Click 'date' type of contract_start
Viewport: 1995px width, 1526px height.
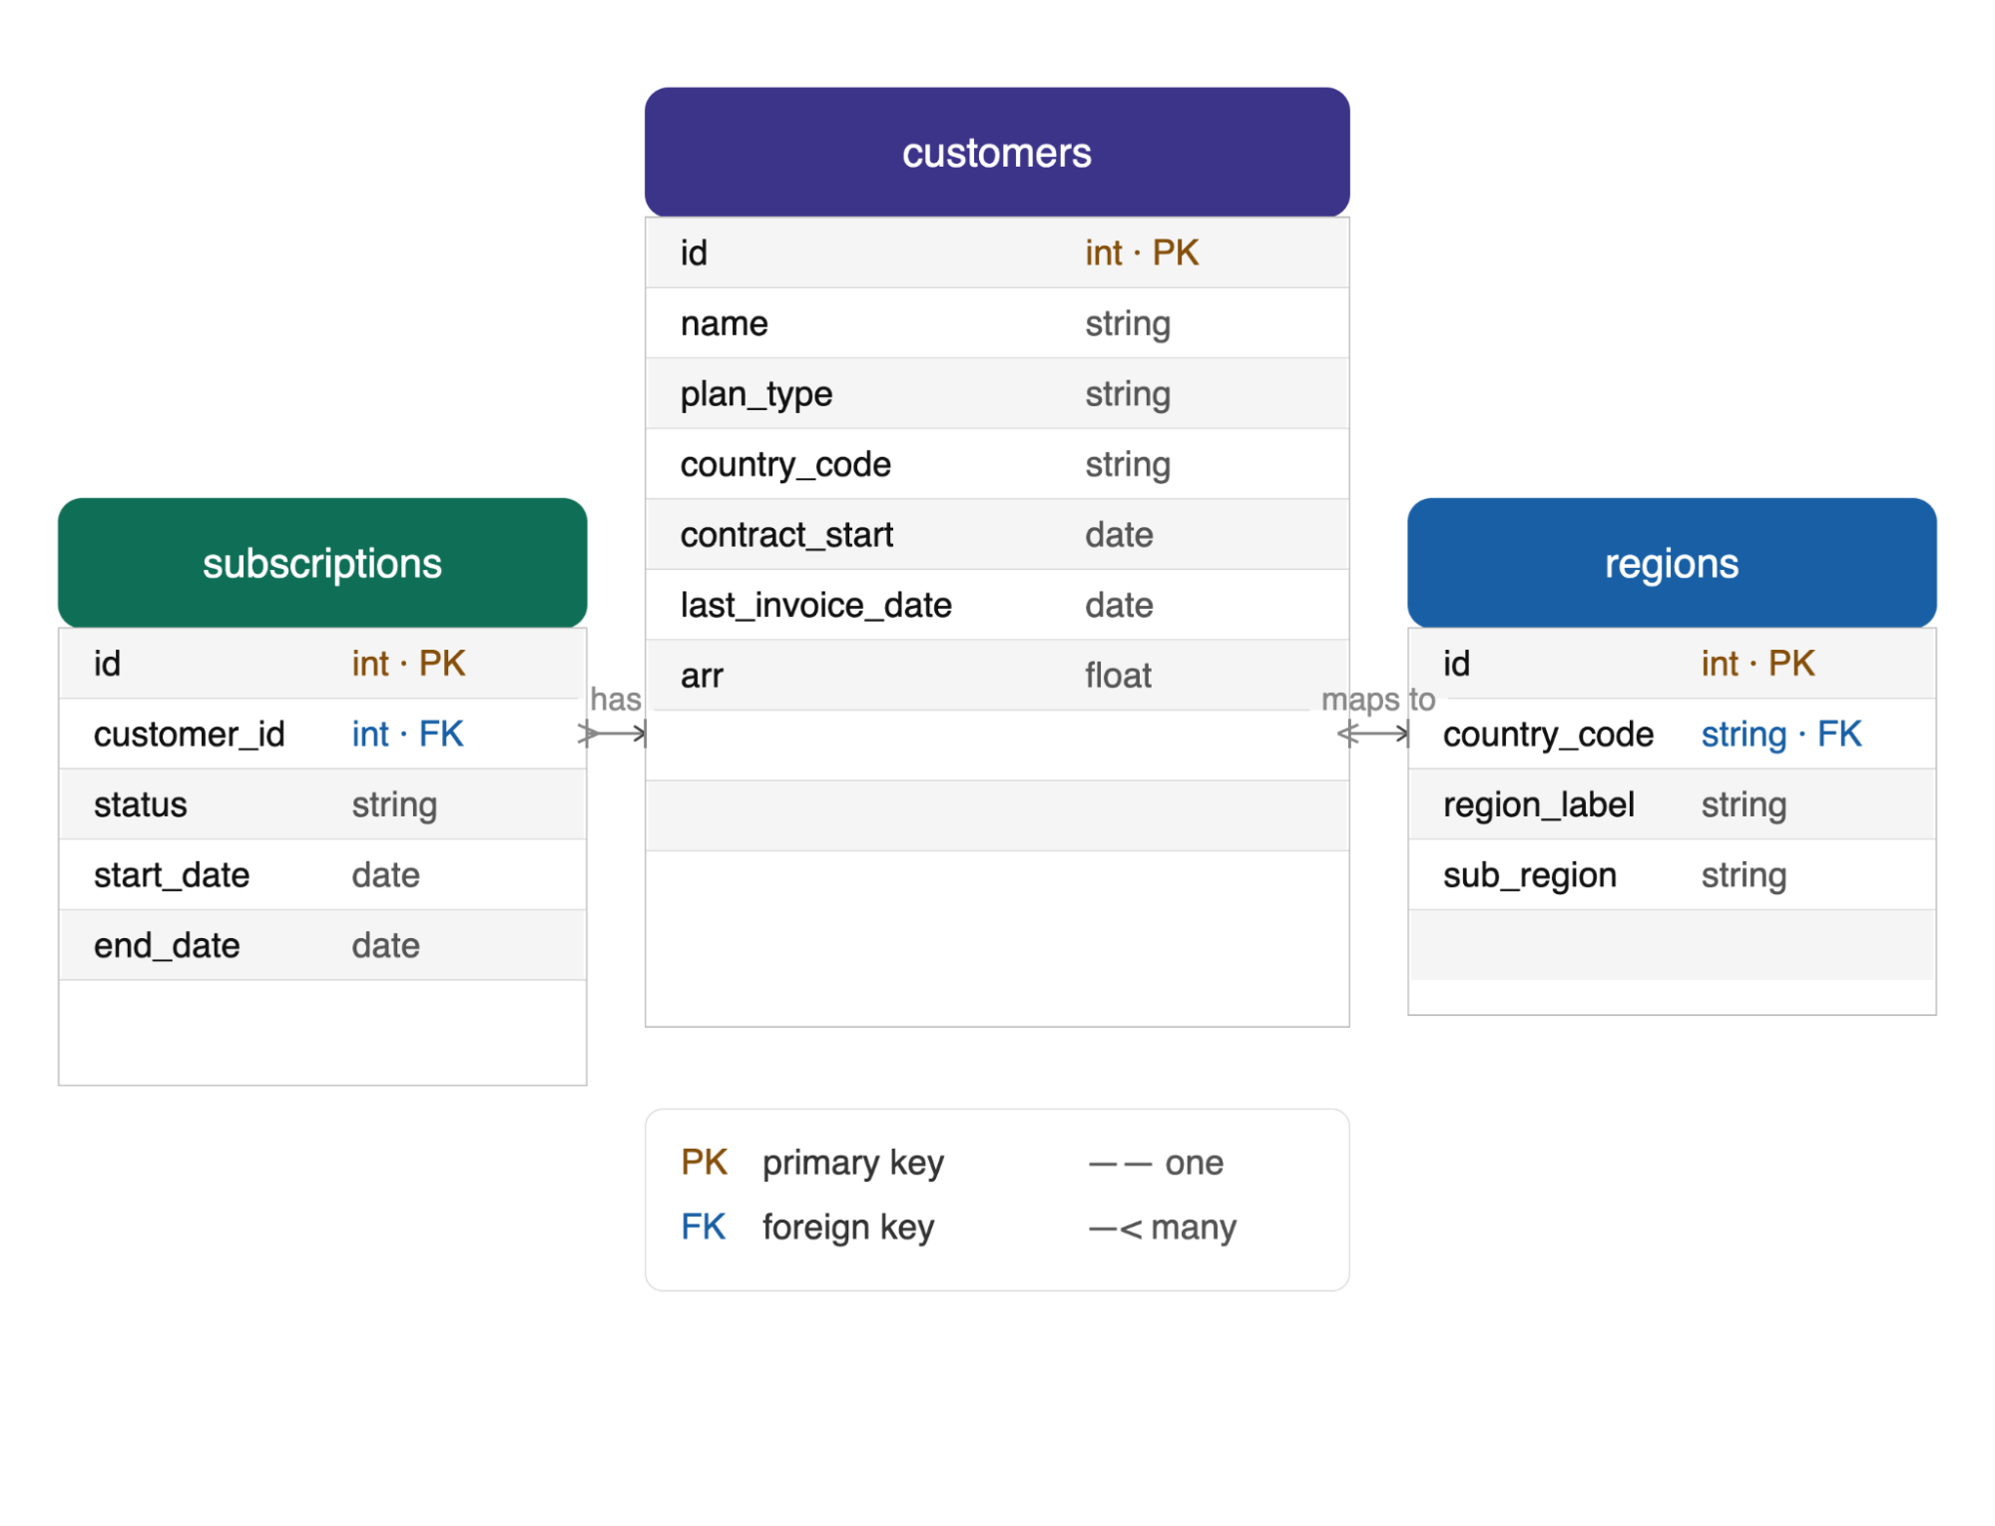(x=1119, y=535)
